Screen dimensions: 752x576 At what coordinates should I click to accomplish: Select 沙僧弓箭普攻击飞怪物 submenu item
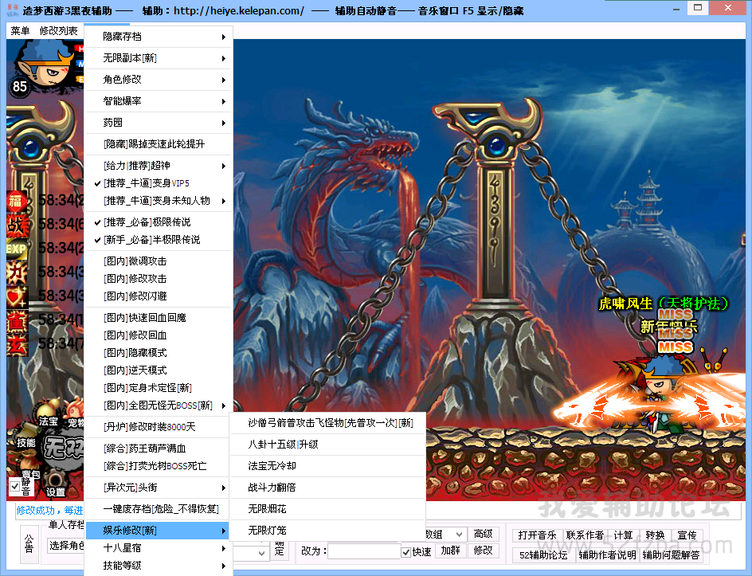(x=328, y=423)
